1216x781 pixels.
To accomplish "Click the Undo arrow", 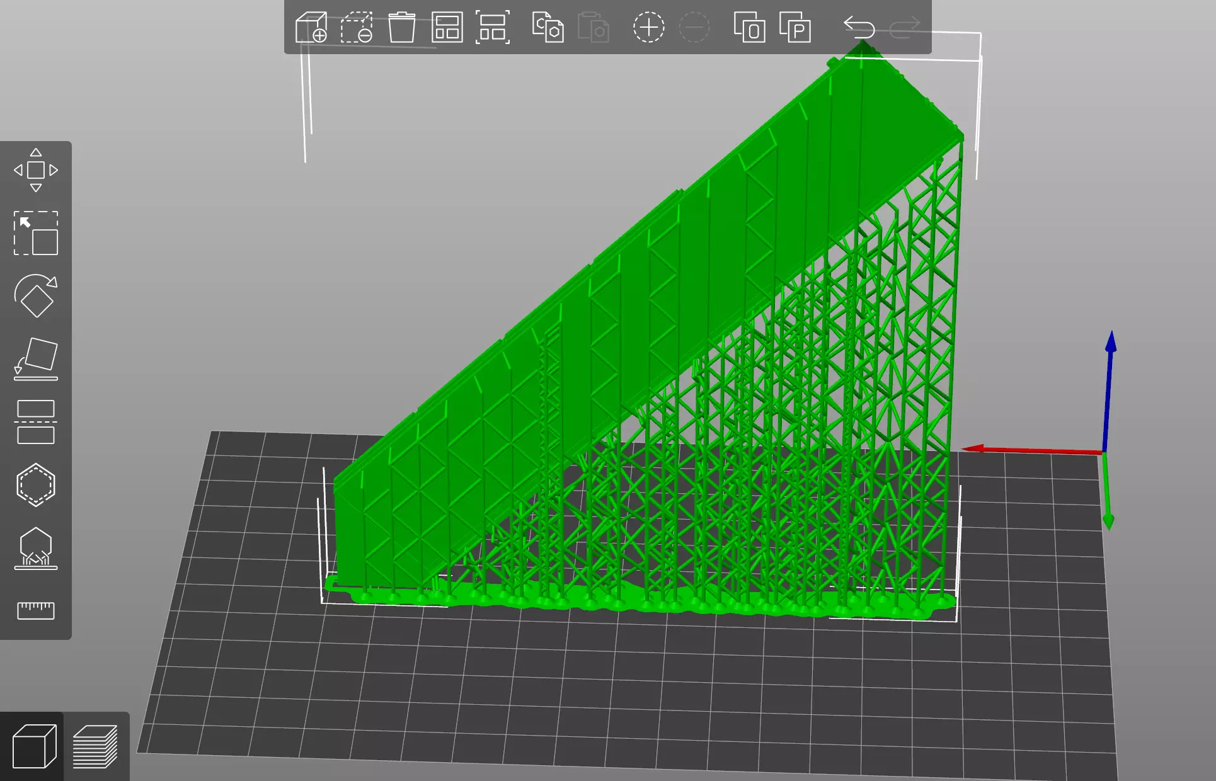I will pos(859,28).
